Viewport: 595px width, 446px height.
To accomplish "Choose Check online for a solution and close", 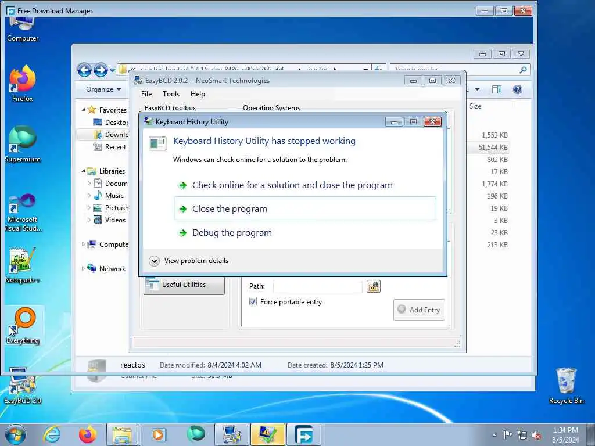I will [x=292, y=185].
